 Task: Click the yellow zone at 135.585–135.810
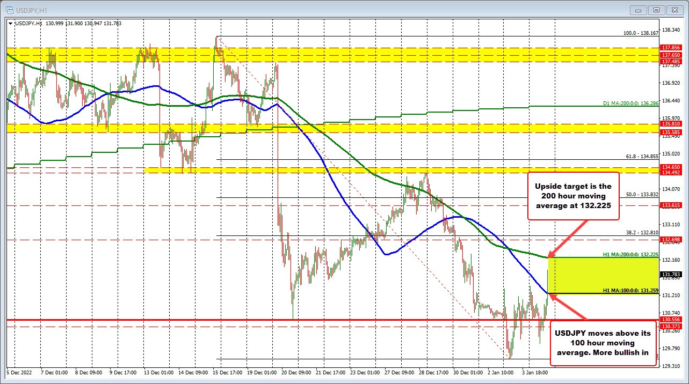click(333, 128)
